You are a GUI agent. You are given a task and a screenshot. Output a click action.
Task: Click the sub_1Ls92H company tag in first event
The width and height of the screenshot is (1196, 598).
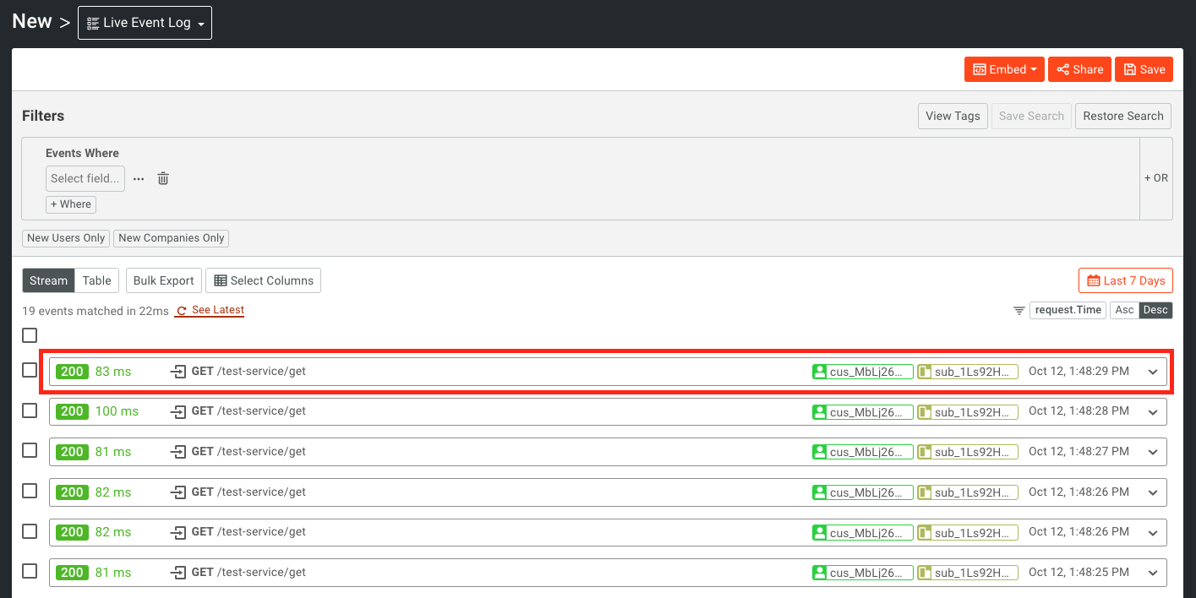click(x=968, y=372)
